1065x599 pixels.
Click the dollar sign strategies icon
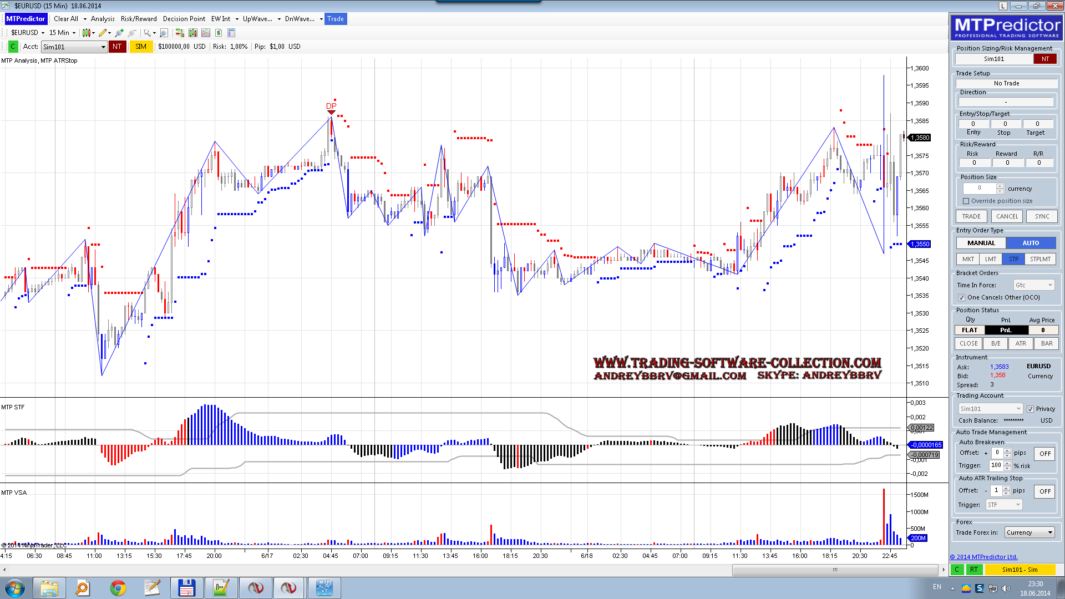pos(219,33)
